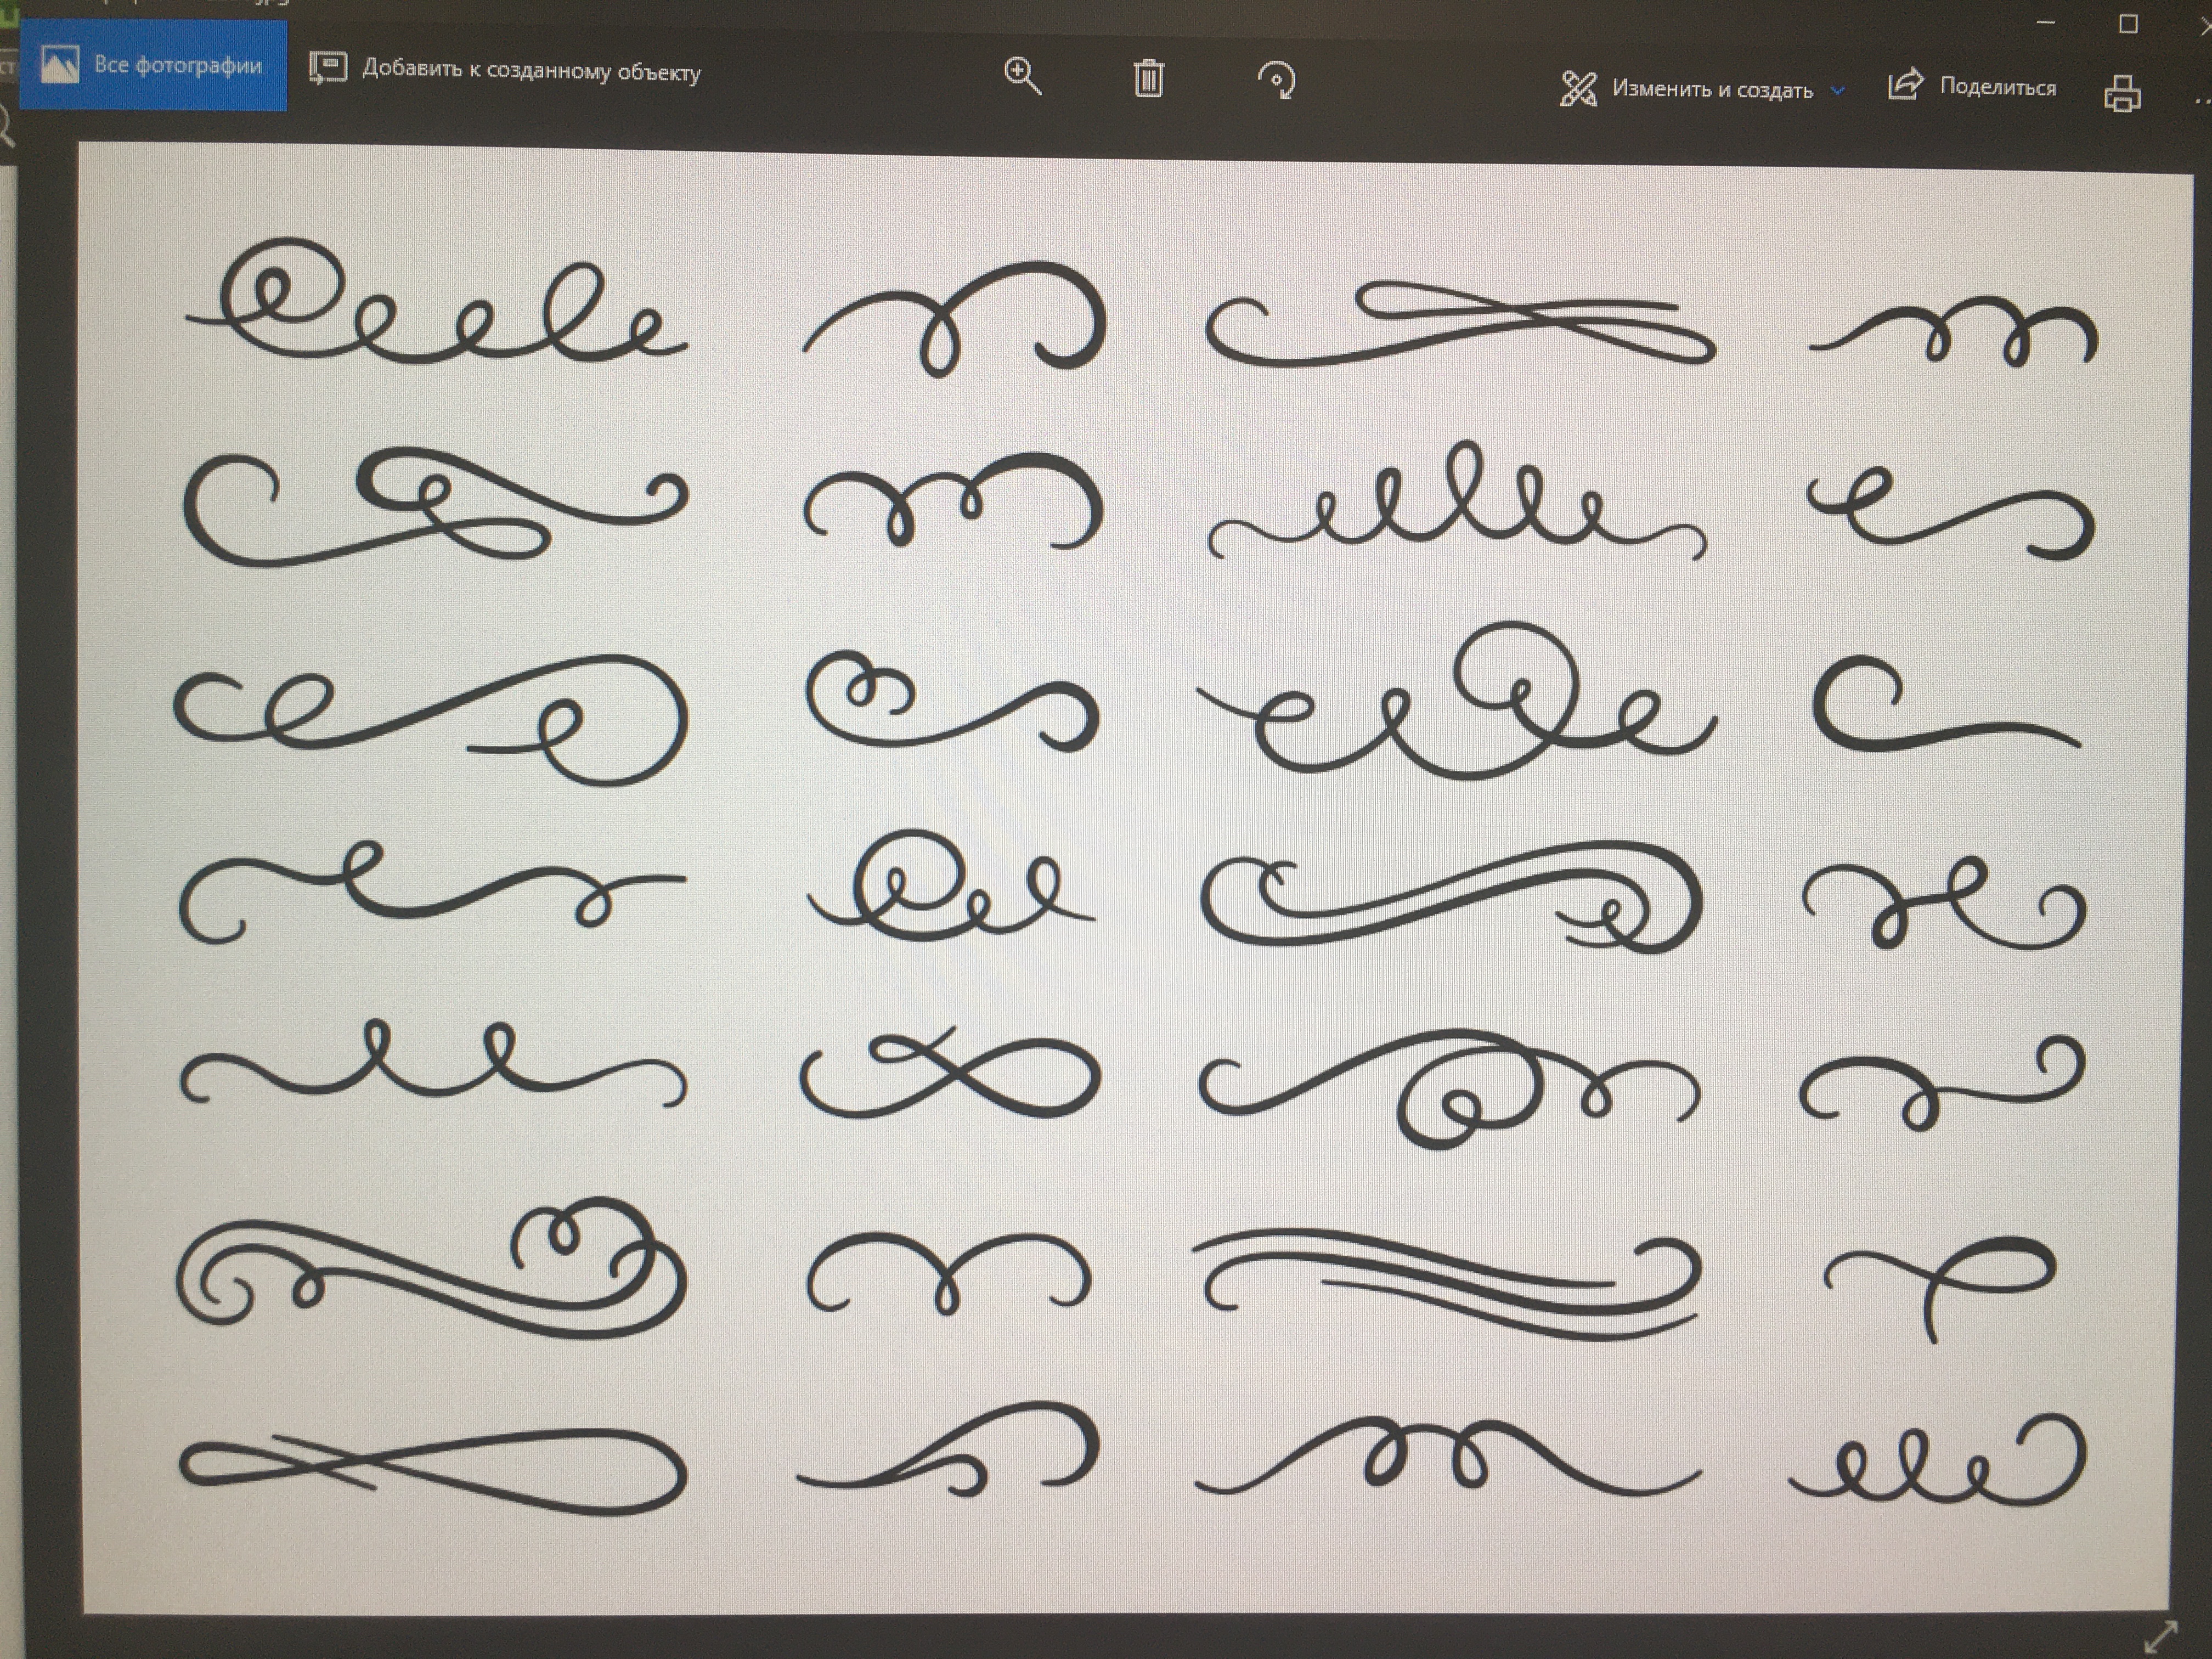
Task: Zoom in with the magnifier icon
Action: tap(1022, 76)
